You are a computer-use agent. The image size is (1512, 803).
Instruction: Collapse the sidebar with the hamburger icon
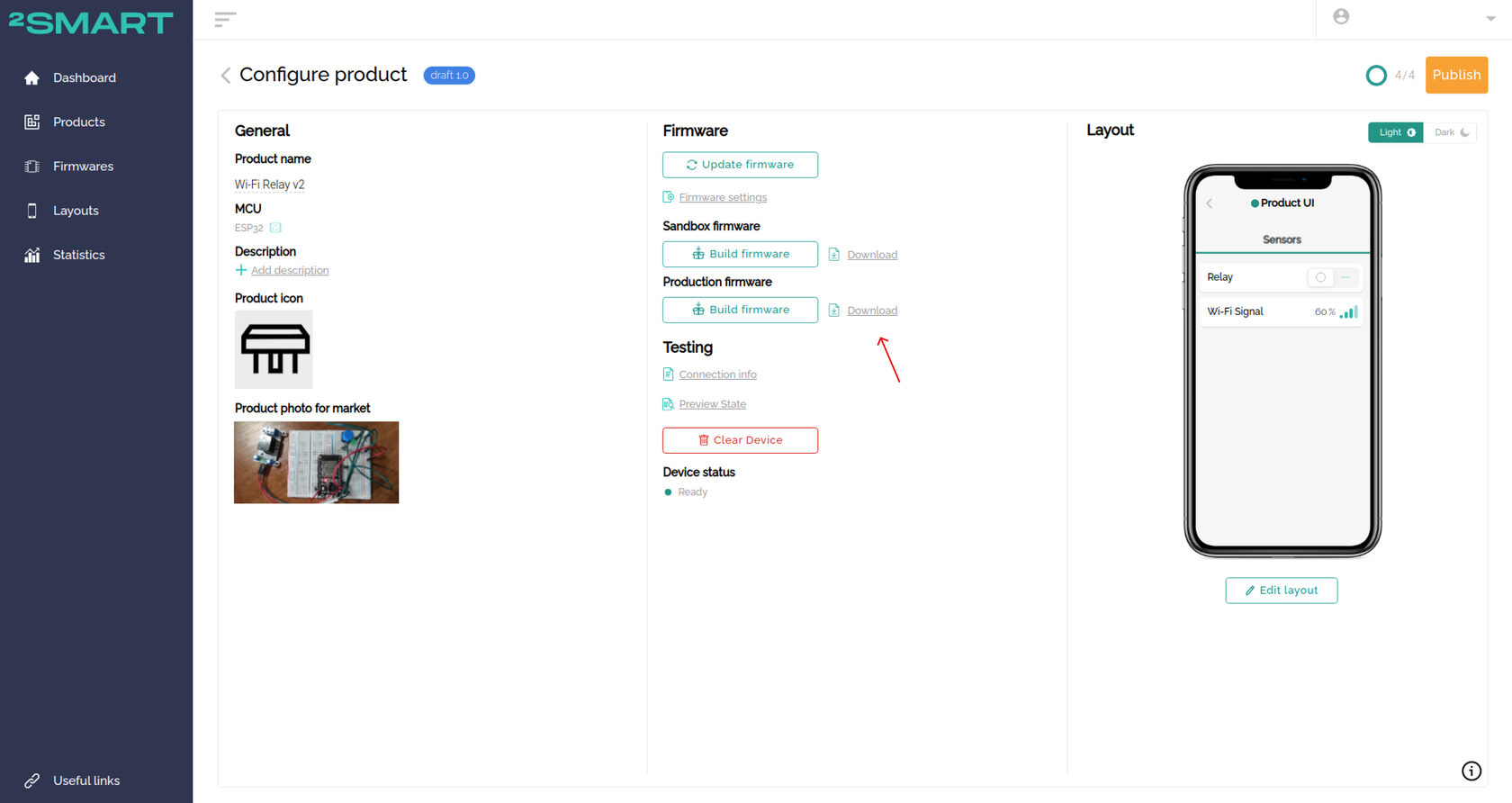(225, 19)
